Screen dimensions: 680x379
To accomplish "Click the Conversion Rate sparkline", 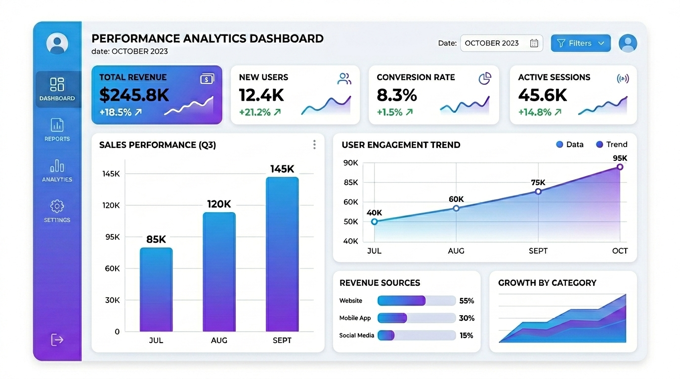I will coord(465,105).
